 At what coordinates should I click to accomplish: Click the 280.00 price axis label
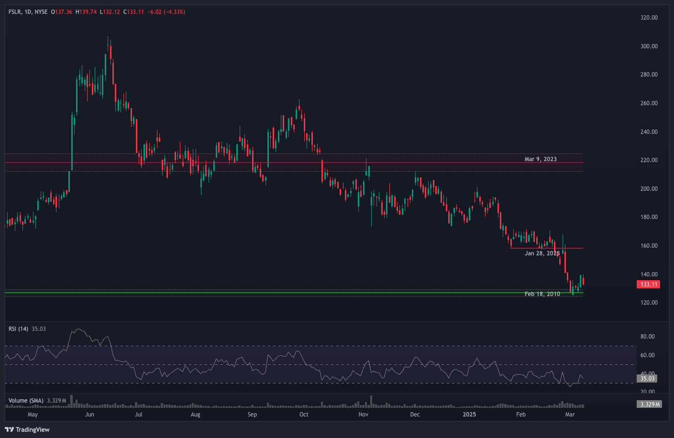649,75
